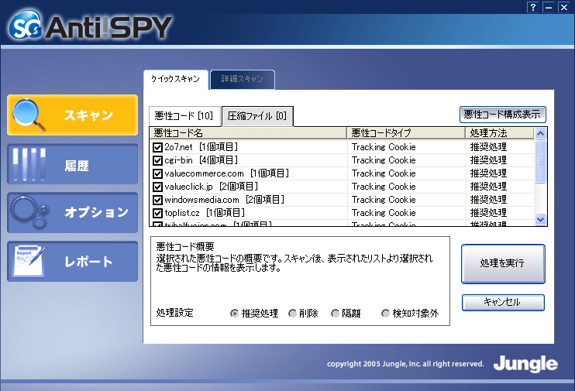This screenshot has height=391, width=575.
Task: Switch to the 詳細スキャン tab
Action: coord(243,79)
